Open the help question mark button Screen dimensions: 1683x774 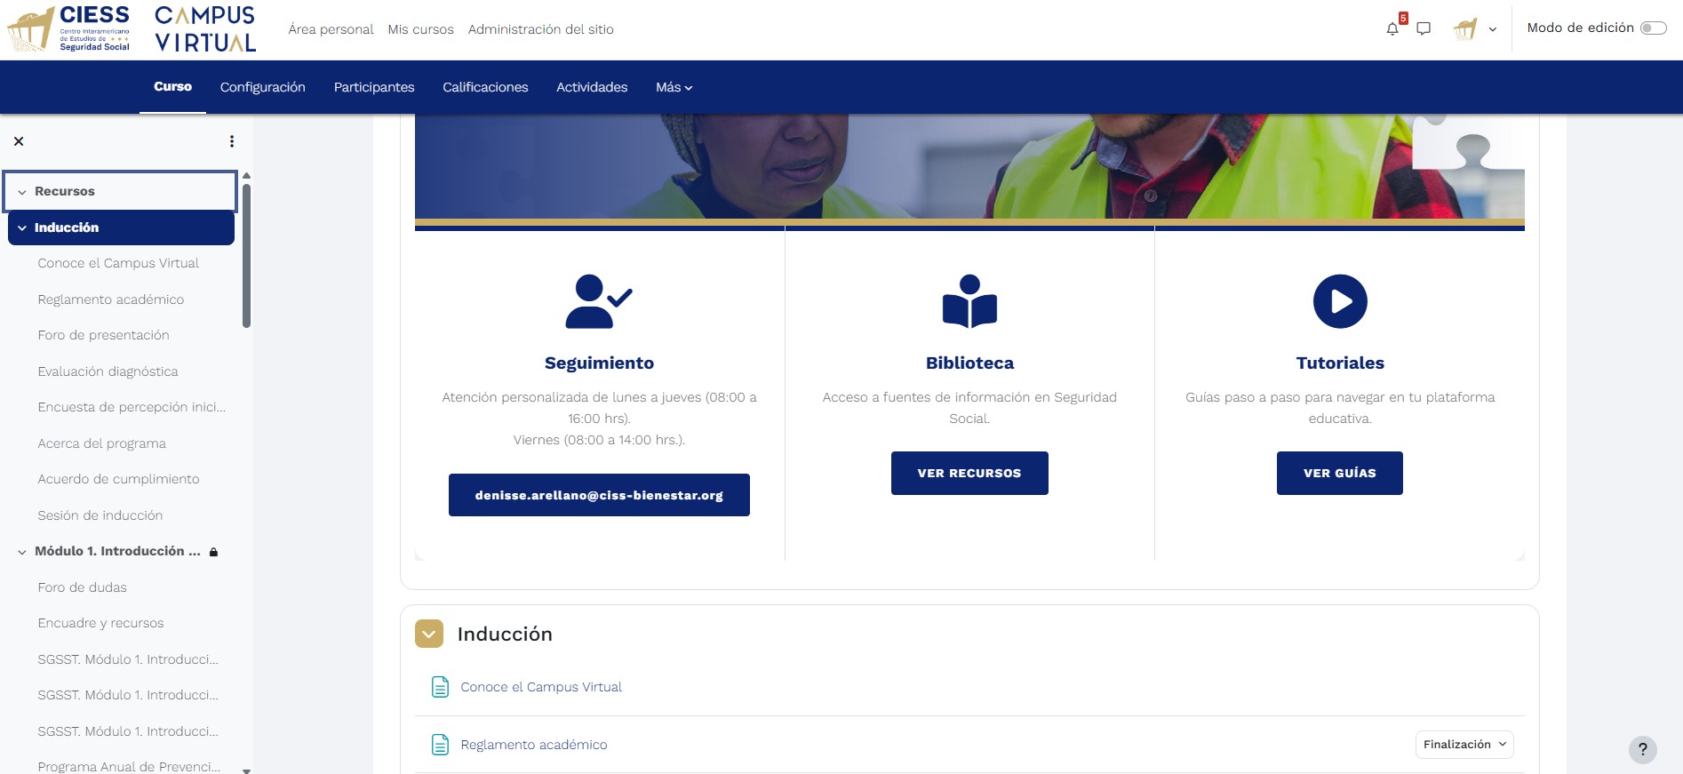pyautogui.click(x=1643, y=749)
